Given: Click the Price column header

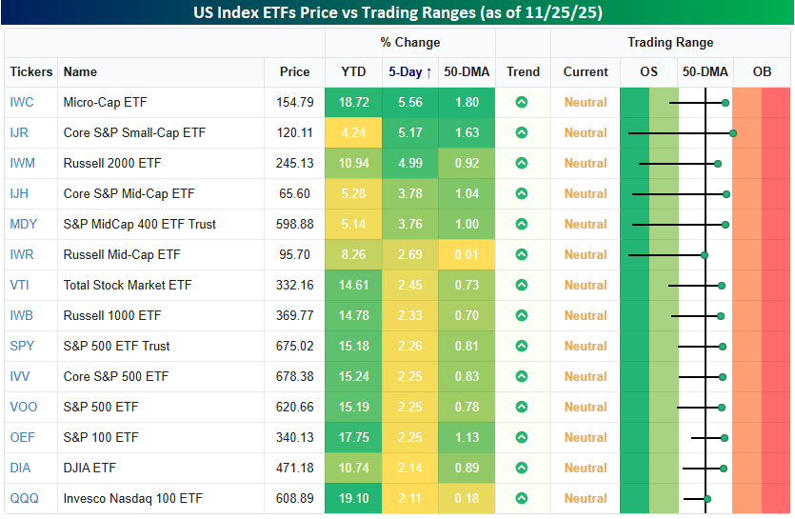Looking at the screenshot, I should coord(294,72).
